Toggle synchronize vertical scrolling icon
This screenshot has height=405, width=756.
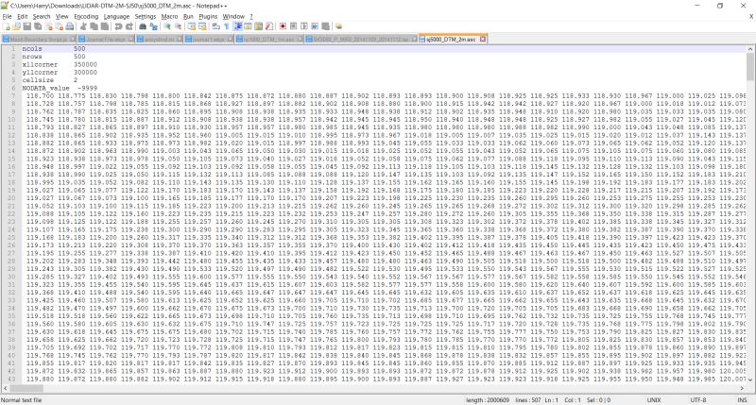192,26
